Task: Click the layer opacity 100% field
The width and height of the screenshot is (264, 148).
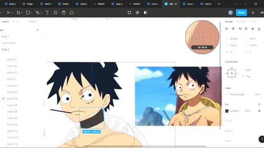Action: pyautogui.click(x=257, y=95)
